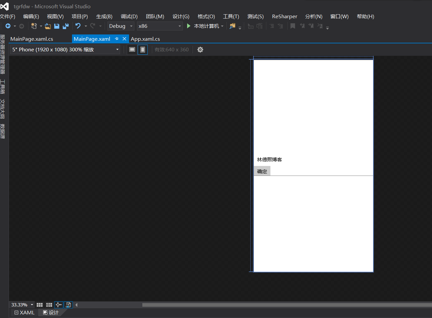The width and height of the screenshot is (432, 318).
Task: Open device preview settings gear
Action: [x=200, y=50]
